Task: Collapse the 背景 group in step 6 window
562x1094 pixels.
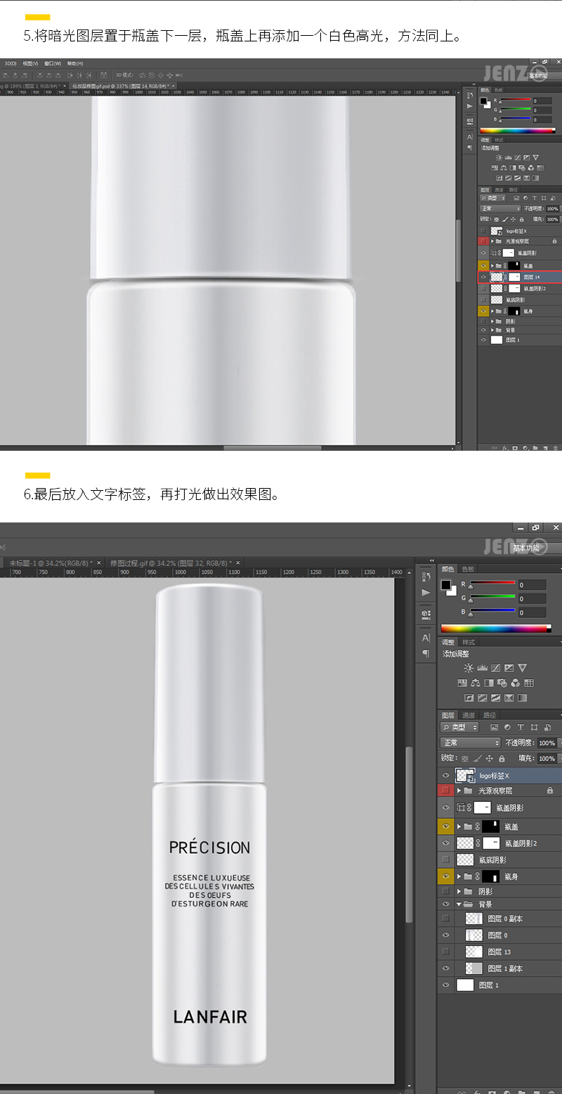Action: tap(459, 904)
